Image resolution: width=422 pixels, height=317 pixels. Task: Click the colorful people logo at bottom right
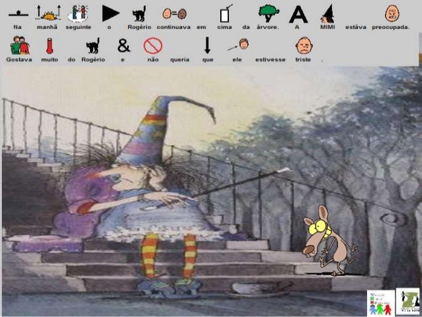pyautogui.click(x=380, y=303)
